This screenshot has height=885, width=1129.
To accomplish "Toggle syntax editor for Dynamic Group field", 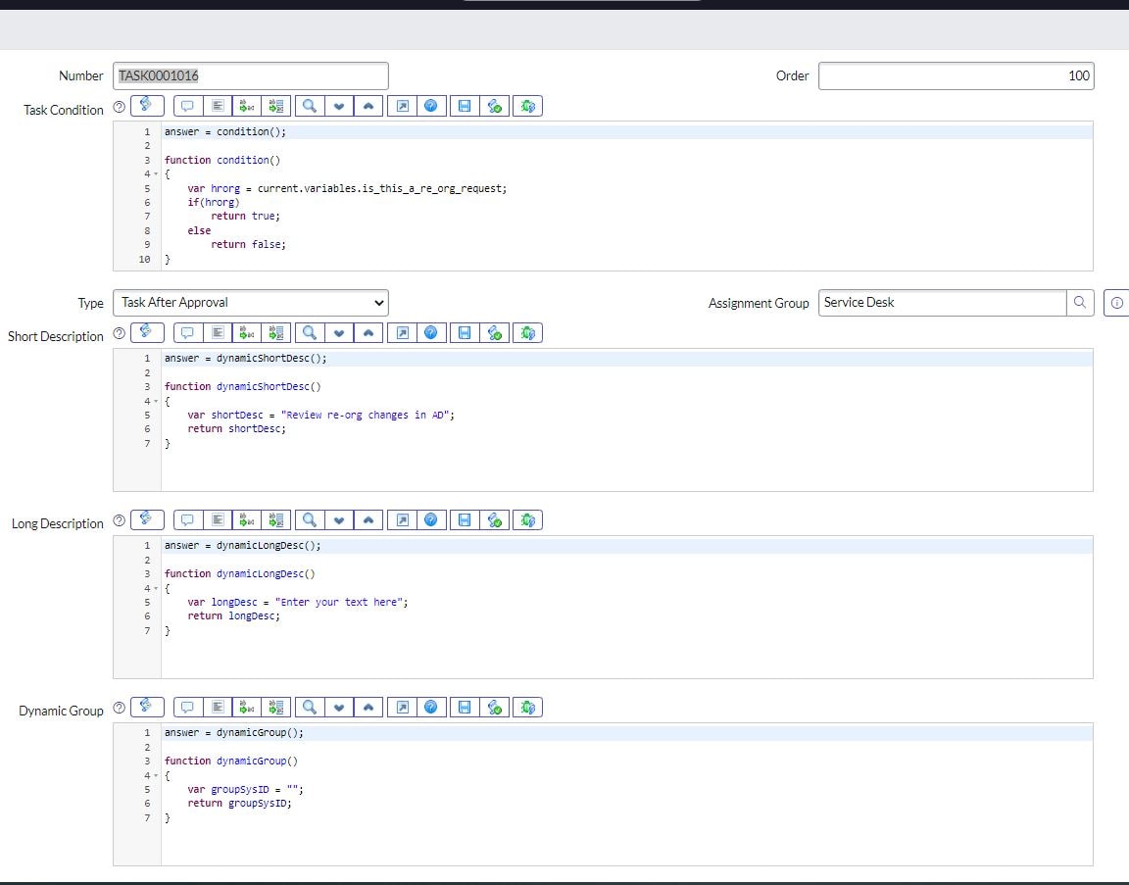I will point(146,707).
